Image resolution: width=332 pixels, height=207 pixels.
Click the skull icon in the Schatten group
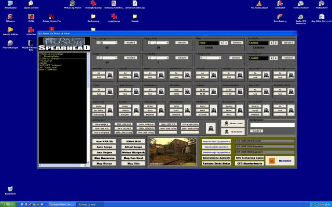pyautogui.click(x=136, y=110)
